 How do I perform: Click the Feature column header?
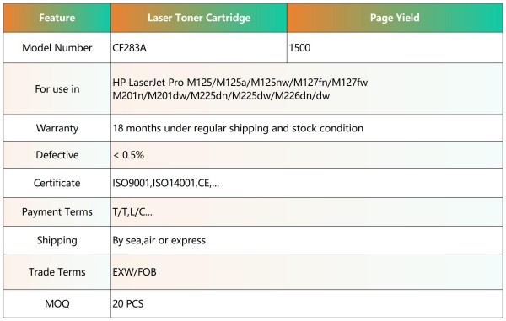pyautogui.click(x=57, y=18)
